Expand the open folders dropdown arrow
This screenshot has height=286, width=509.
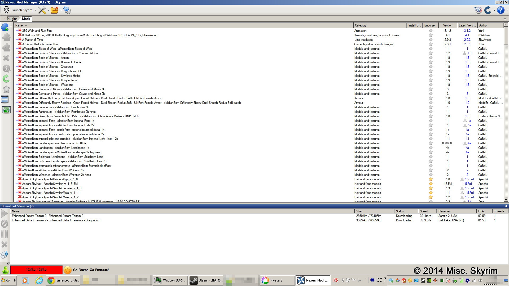pyautogui.click(x=61, y=10)
